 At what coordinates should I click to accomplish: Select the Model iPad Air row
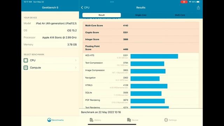tap(50, 23)
